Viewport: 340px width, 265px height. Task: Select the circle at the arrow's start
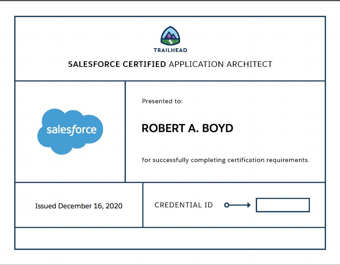pyautogui.click(x=226, y=205)
